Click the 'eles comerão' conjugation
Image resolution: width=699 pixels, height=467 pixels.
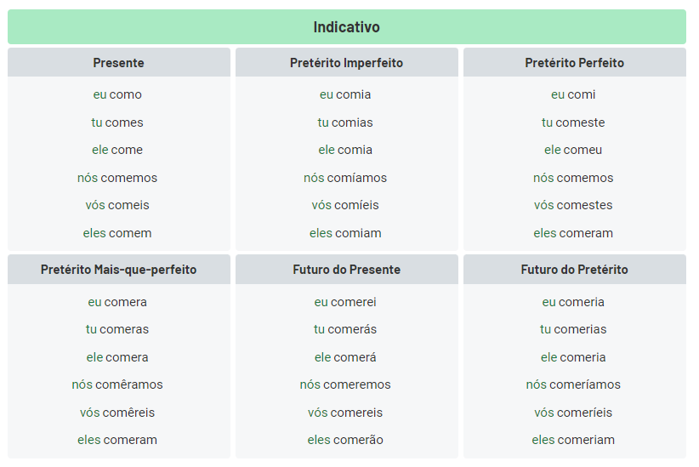click(345, 440)
